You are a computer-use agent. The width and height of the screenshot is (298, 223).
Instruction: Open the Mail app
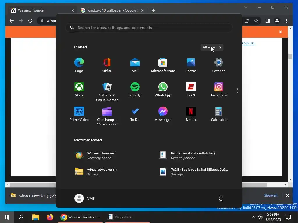[x=135, y=65]
